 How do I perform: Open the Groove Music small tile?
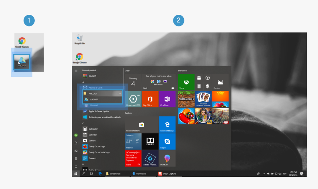point(207,78)
